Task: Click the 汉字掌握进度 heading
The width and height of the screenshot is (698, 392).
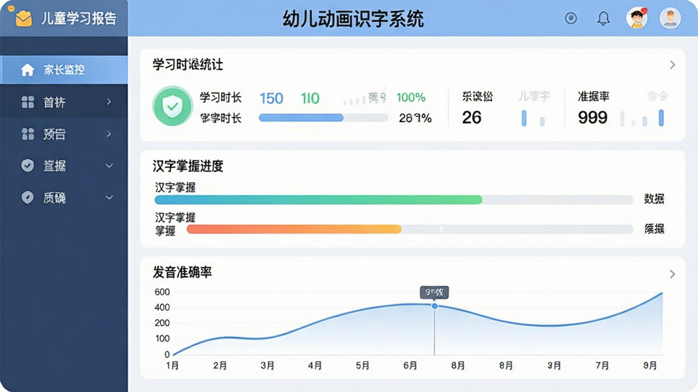Action: pyautogui.click(x=188, y=166)
